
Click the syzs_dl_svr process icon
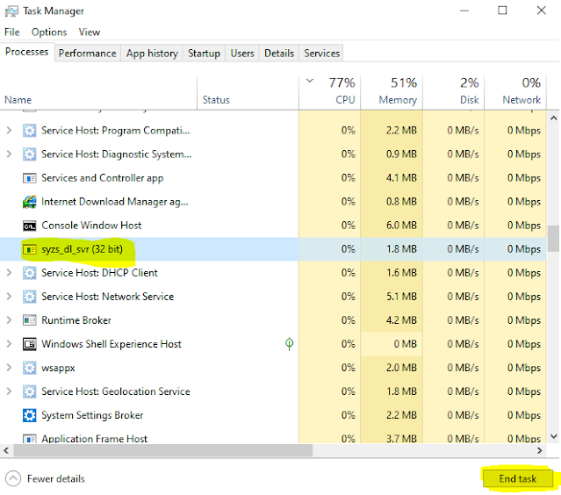[29, 249]
